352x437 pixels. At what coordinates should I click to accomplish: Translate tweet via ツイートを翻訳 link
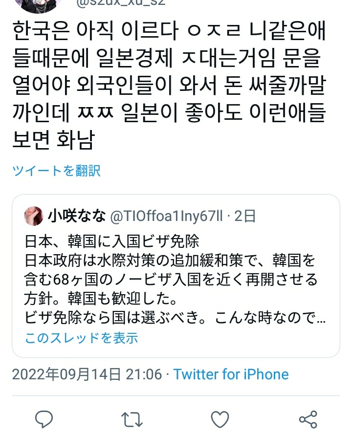(56, 171)
